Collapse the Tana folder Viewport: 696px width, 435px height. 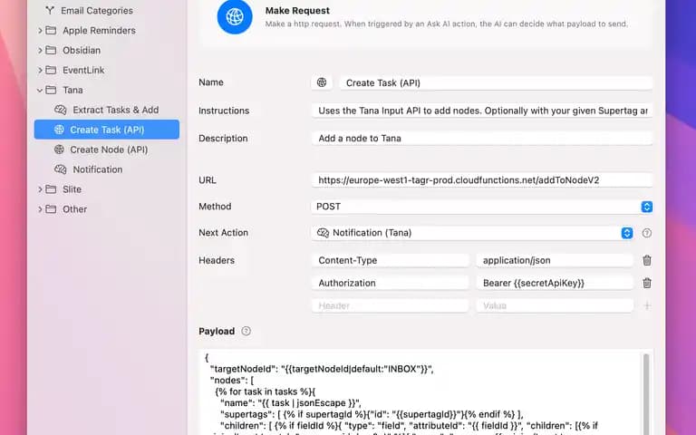coord(40,90)
